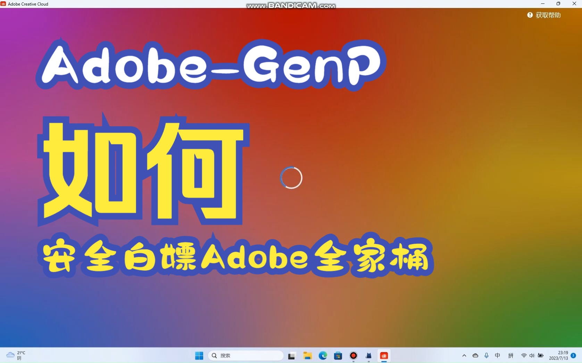
Task: Minimize the Adobe Creative Cloud window
Action: [x=542, y=4]
